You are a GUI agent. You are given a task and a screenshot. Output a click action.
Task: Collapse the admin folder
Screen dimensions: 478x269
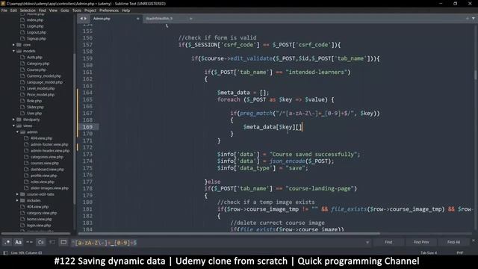click(17, 132)
